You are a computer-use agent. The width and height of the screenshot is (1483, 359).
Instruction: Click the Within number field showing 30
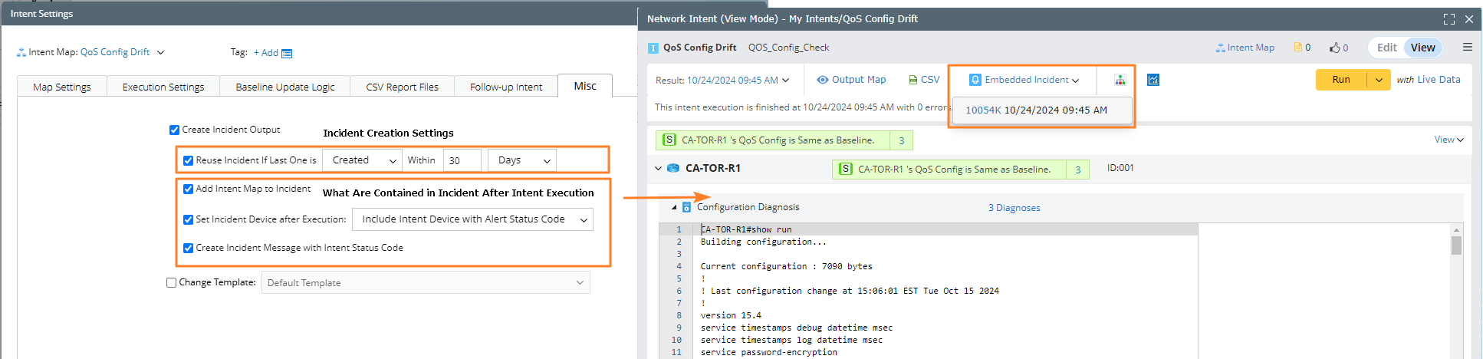[x=462, y=160]
